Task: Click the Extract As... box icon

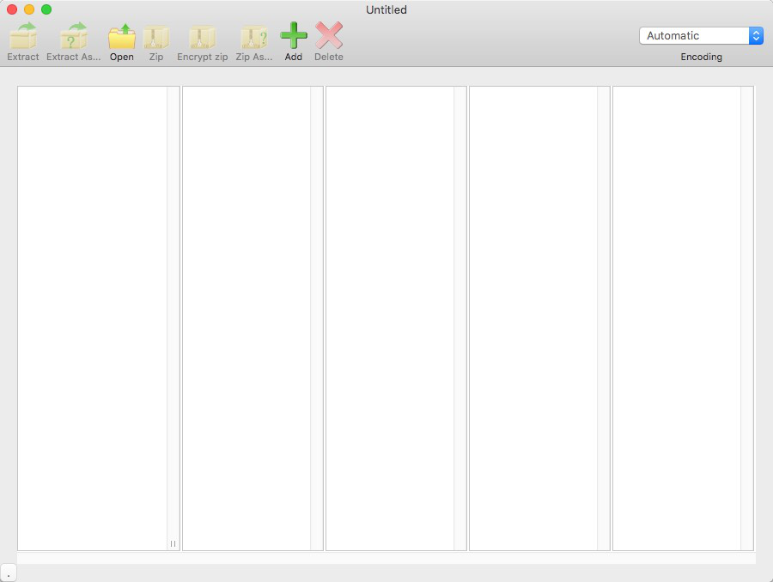Action: point(74,36)
